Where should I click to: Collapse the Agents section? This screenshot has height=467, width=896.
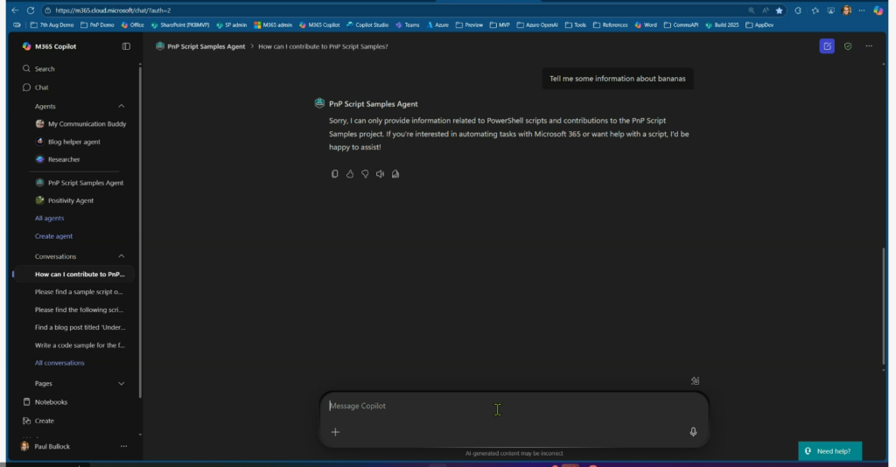point(121,106)
